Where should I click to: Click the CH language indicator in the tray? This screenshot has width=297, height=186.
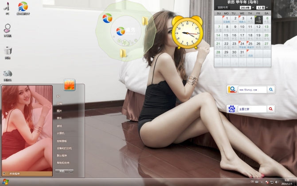click(252, 182)
